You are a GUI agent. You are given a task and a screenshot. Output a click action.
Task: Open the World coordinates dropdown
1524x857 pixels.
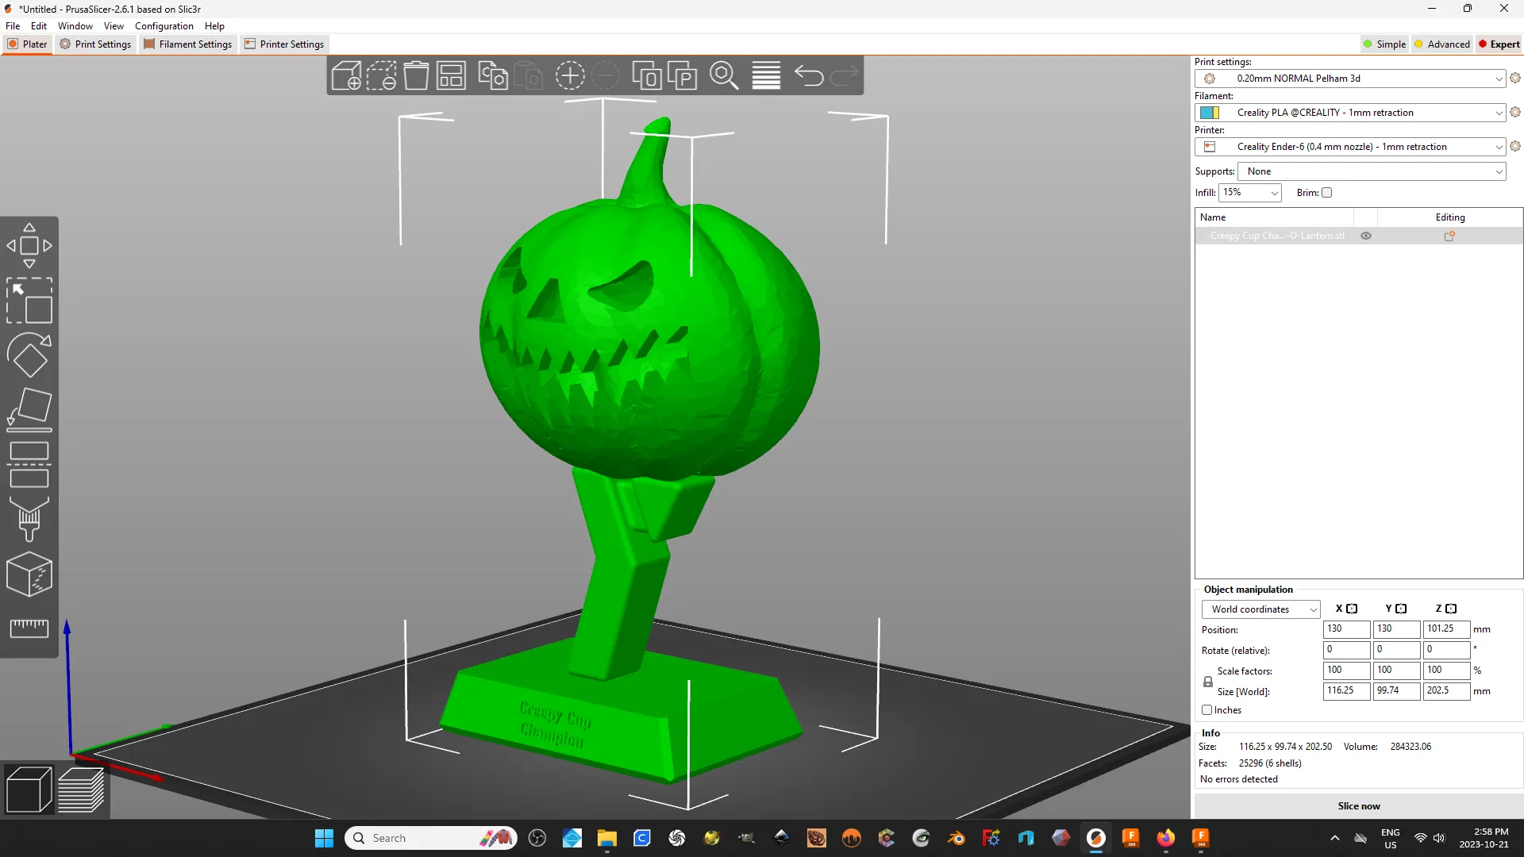[x=1260, y=609]
